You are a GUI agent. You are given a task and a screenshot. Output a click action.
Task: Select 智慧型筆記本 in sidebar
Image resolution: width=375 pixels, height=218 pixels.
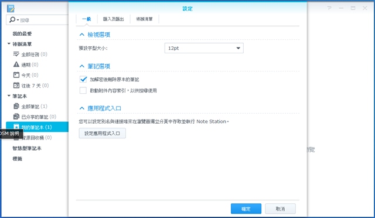(x=27, y=148)
